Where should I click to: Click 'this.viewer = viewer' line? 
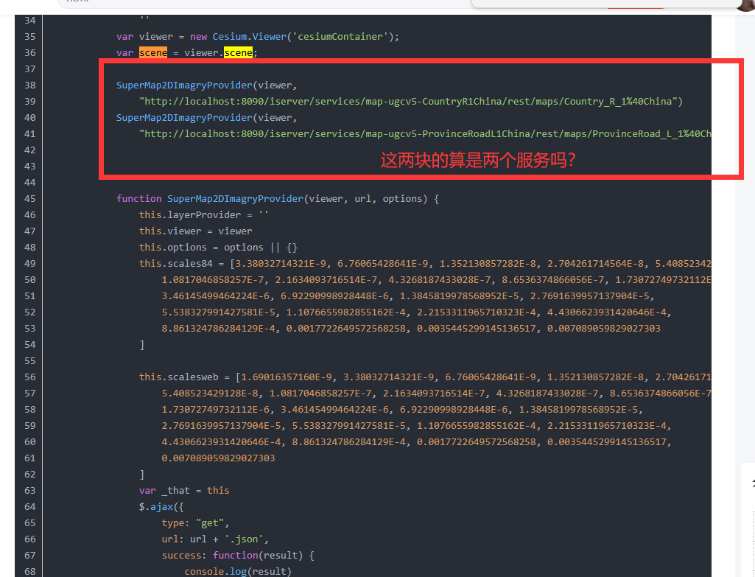pos(195,231)
